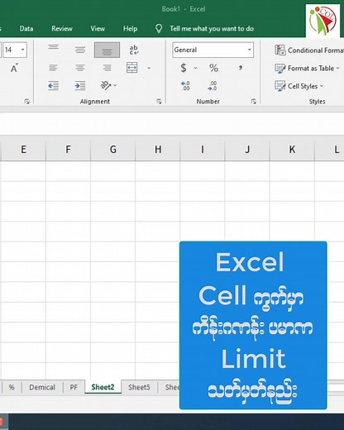Click the Orientation icon
The height and width of the screenshot is (430, 344).
106,85
